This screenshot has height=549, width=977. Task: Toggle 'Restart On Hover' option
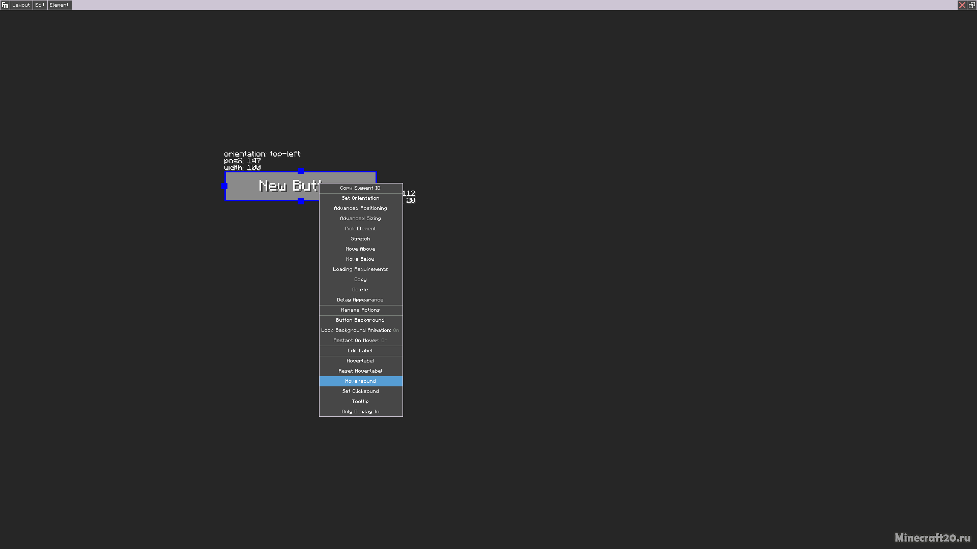click(x=360, y=340)
